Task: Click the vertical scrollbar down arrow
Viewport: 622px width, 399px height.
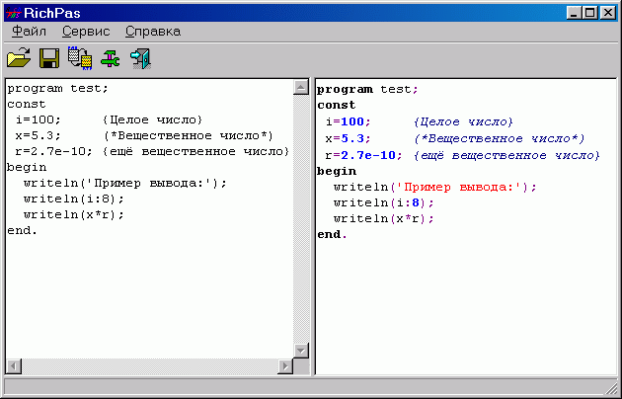Action: [301, 351]
